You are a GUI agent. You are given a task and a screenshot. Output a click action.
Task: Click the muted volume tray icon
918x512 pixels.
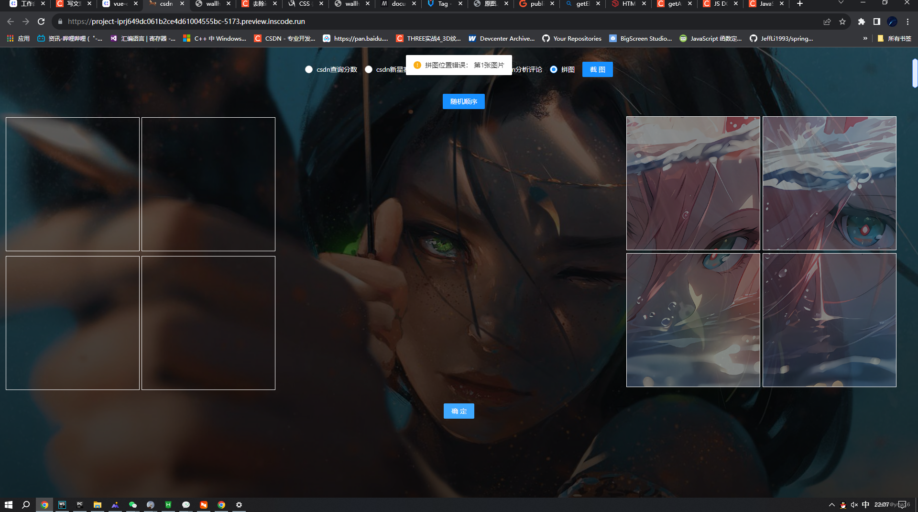pyautogui.click(x=854, y=504)
